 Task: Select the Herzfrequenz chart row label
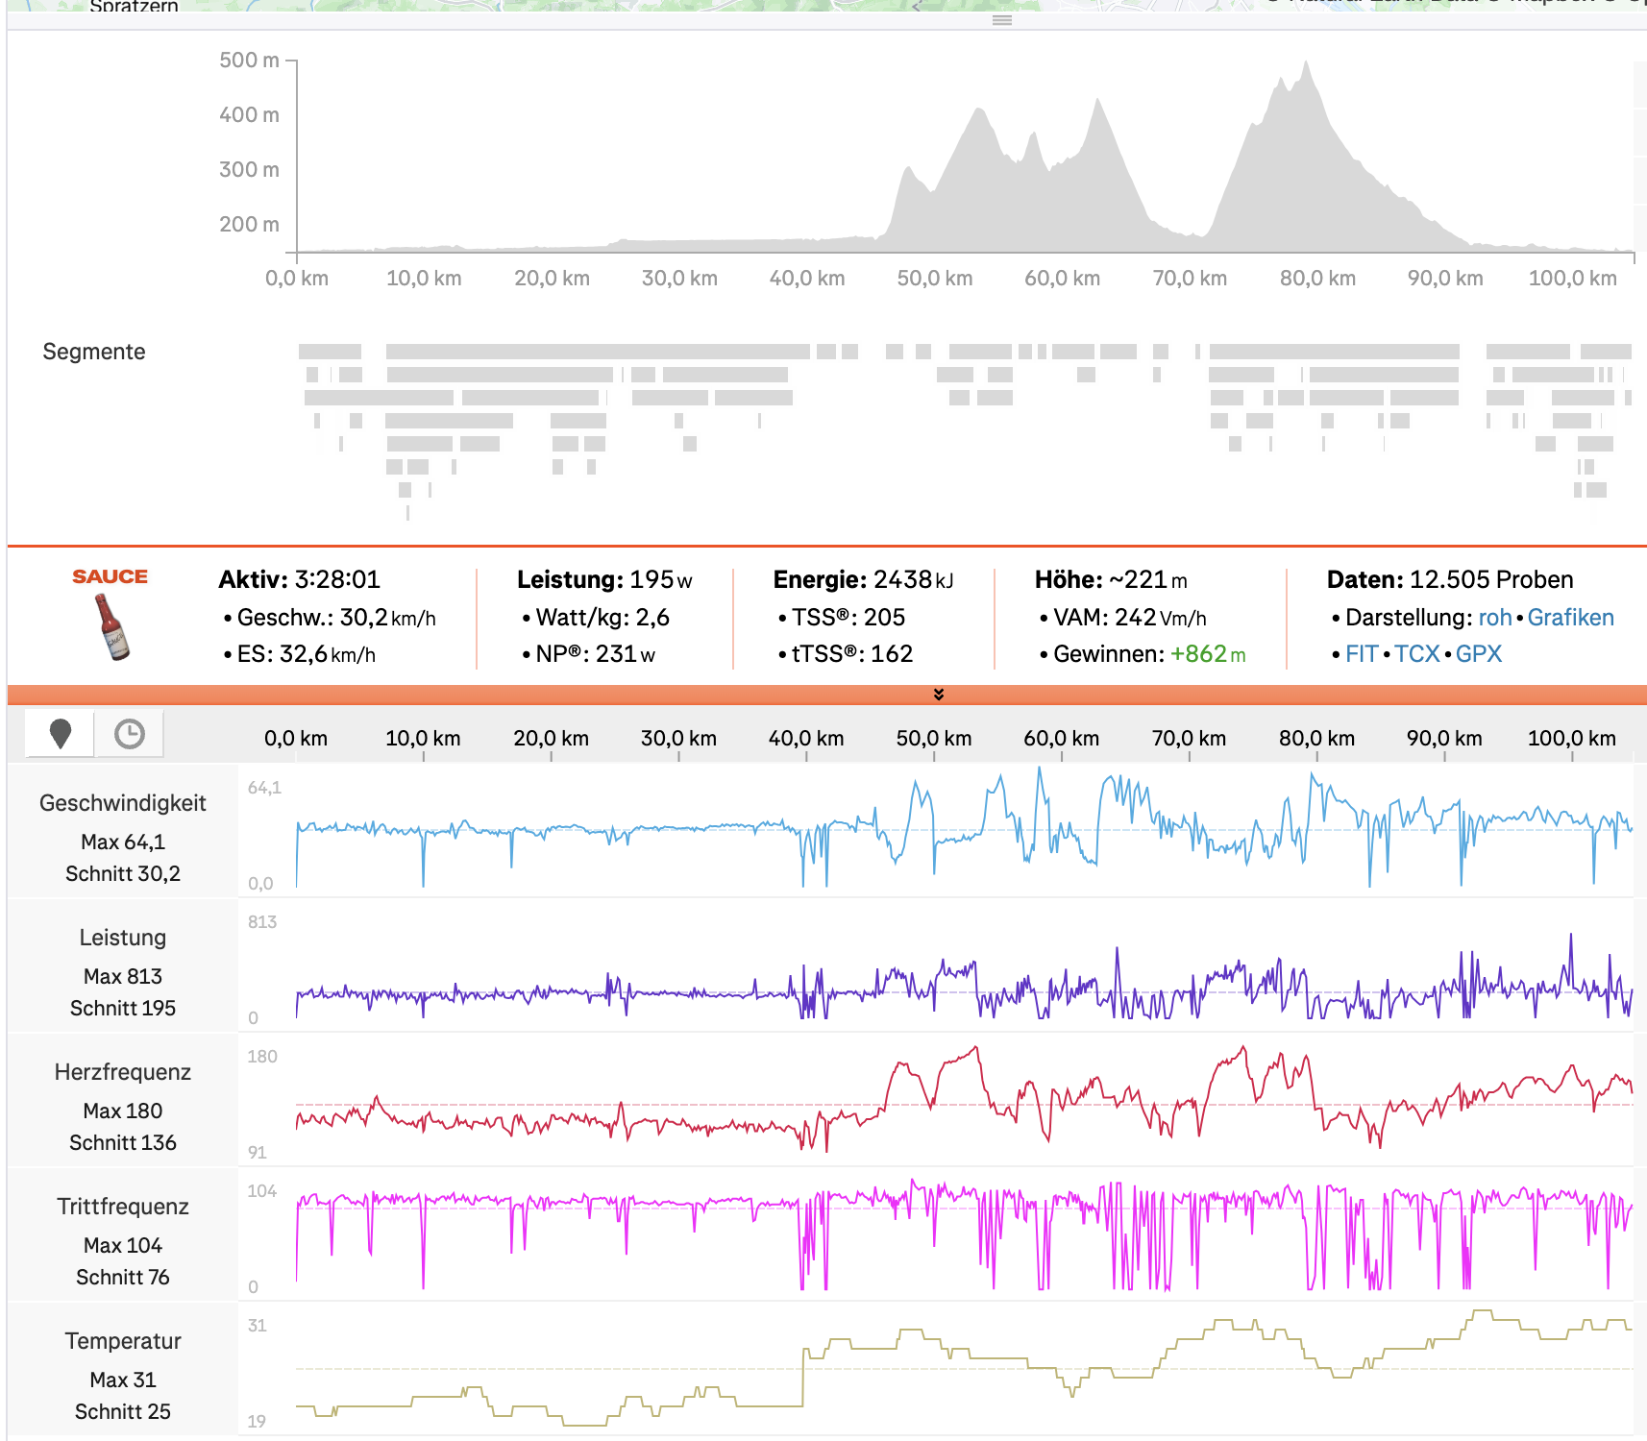click(123, 1072)
